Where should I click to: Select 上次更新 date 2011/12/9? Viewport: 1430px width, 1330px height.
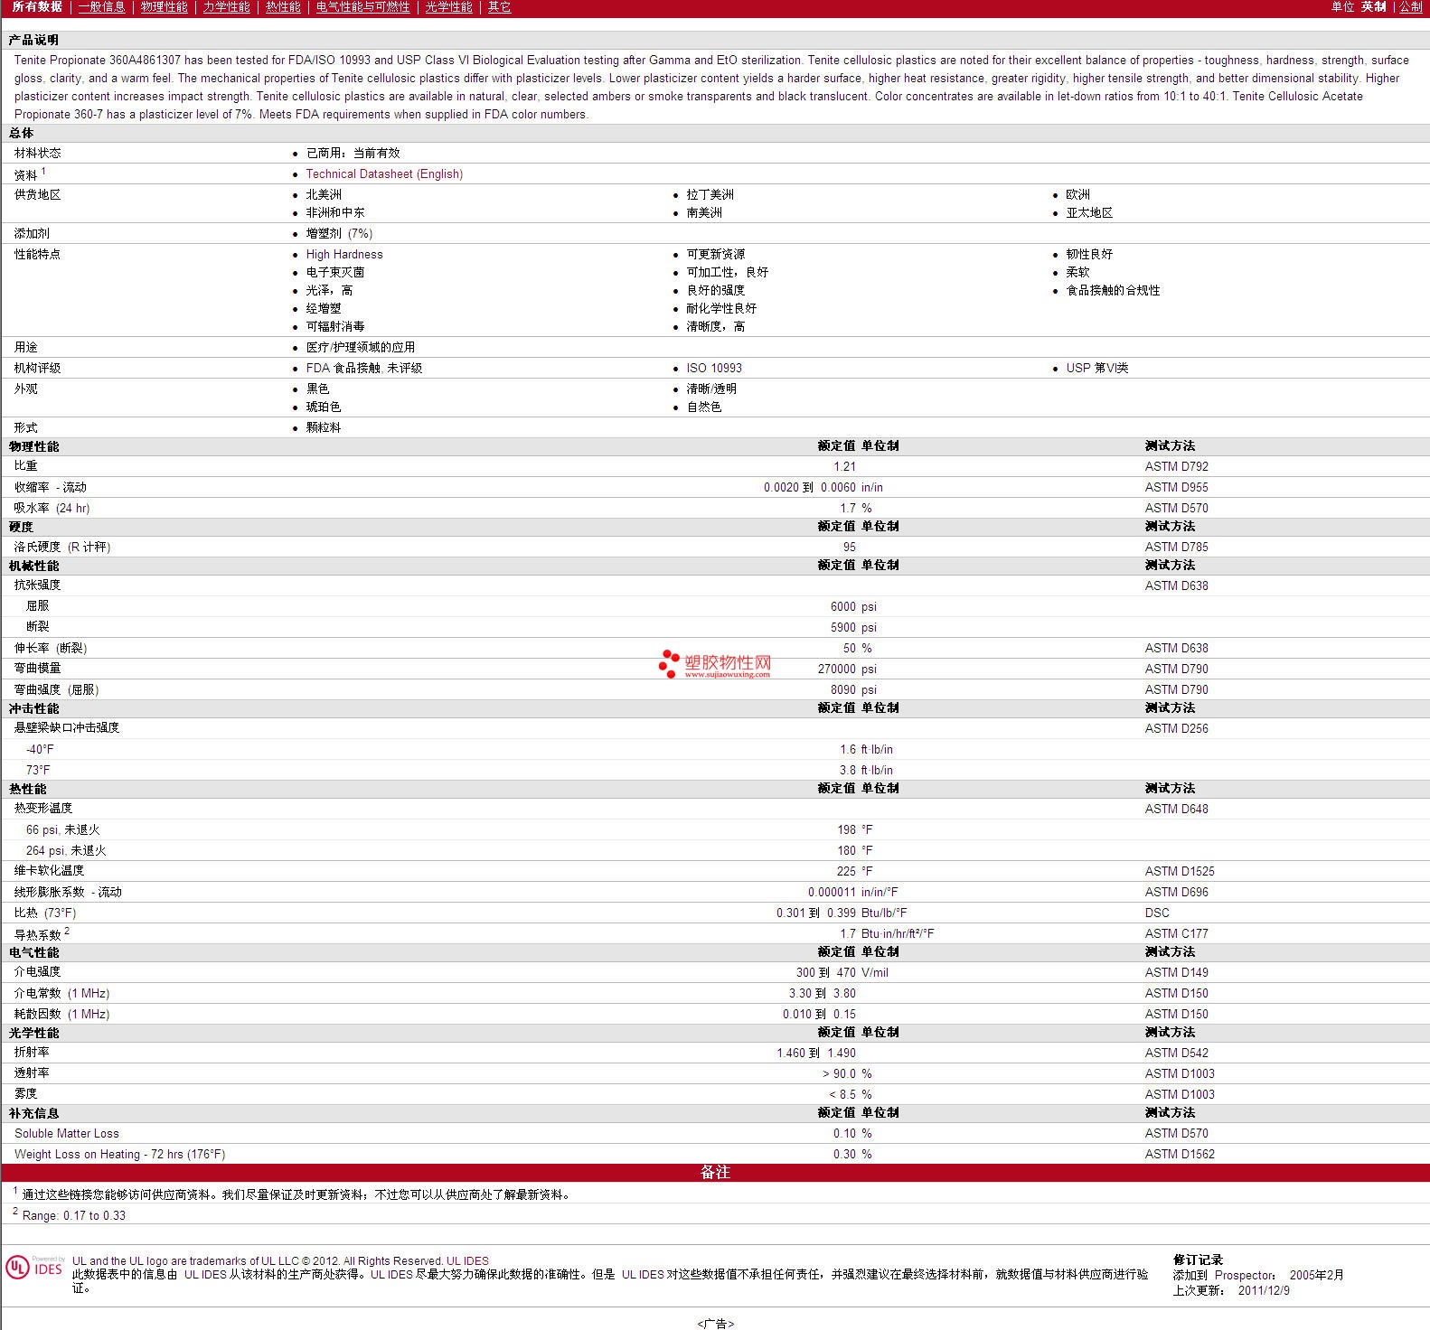pos(1264,1290)
